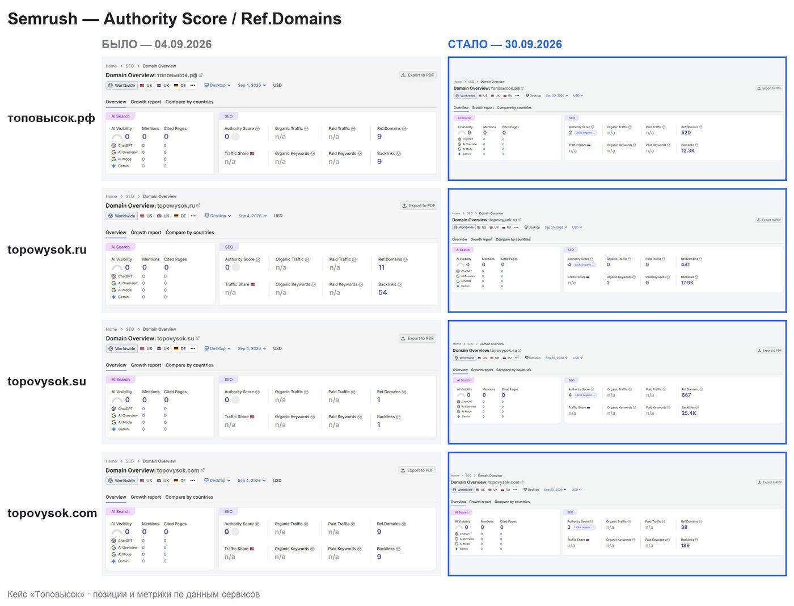
Task: Select Worldwide region in топовысок.рф Sep 4 panel
Action: [x=121, y=86]
